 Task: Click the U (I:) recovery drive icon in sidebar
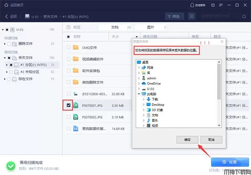tap(12, 30)
